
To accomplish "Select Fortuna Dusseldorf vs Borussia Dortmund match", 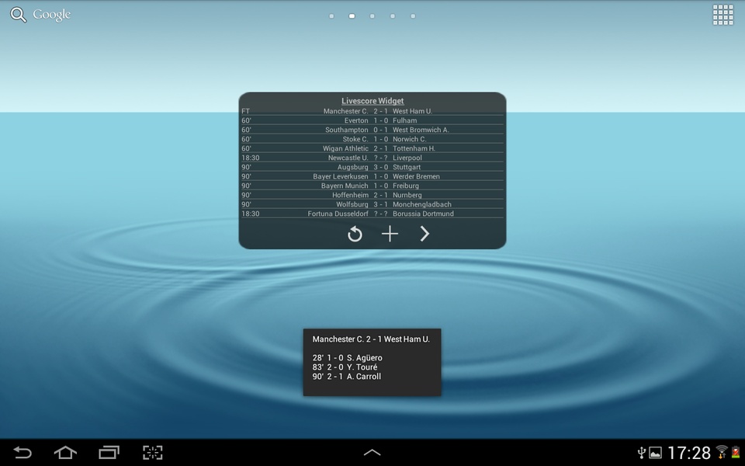I will pyautogui.click(x=372, y=214).
